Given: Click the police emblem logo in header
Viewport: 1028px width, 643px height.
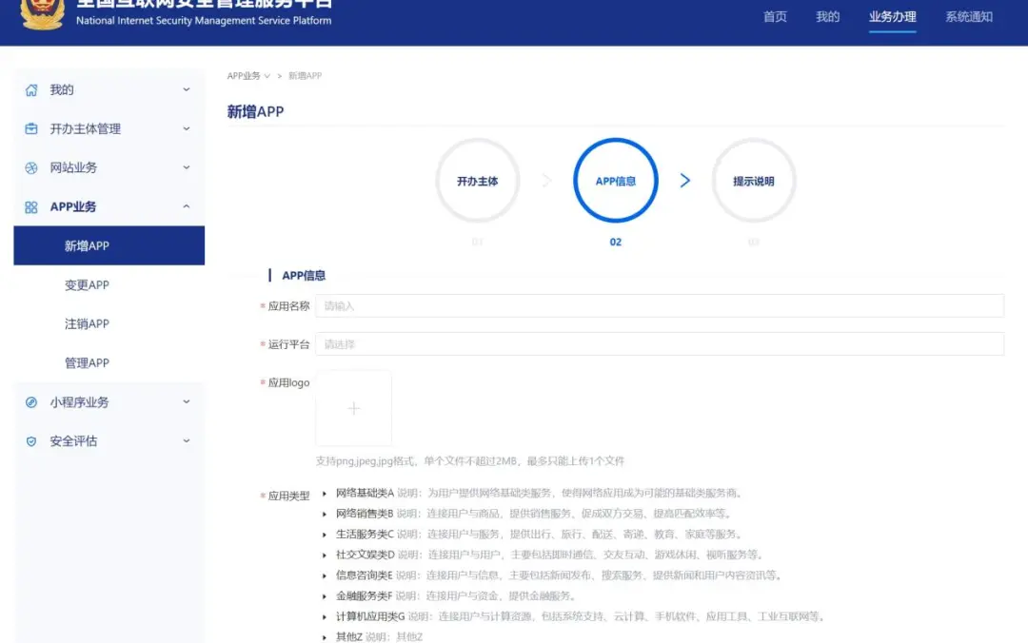Looking at the screenshot, I should [x=43, y=11].
